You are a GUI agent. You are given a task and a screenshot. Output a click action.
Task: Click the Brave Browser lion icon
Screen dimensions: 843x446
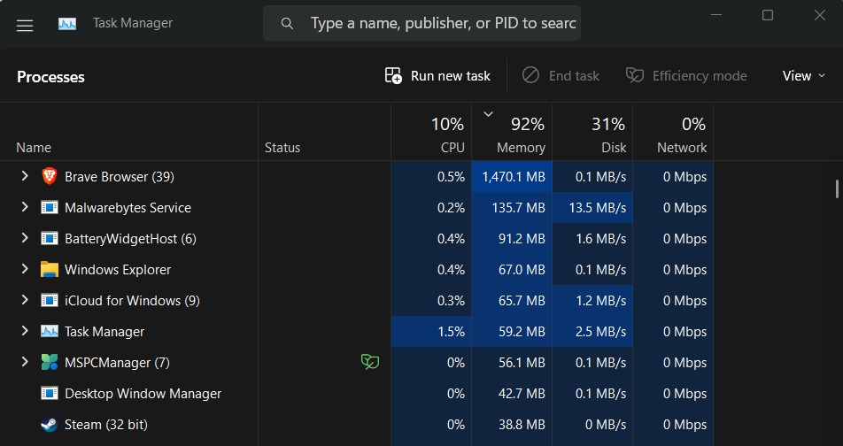click(x=50, y=177)
